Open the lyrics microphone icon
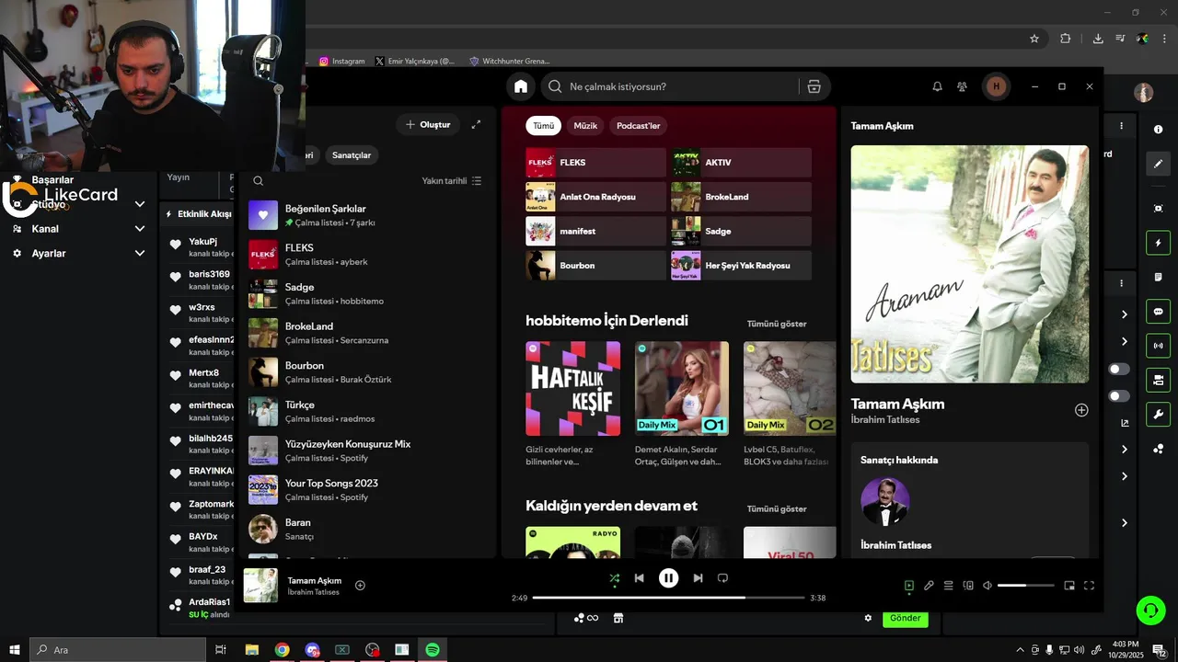This screenshot has height=662, width=1178. (x=929, y=586)
